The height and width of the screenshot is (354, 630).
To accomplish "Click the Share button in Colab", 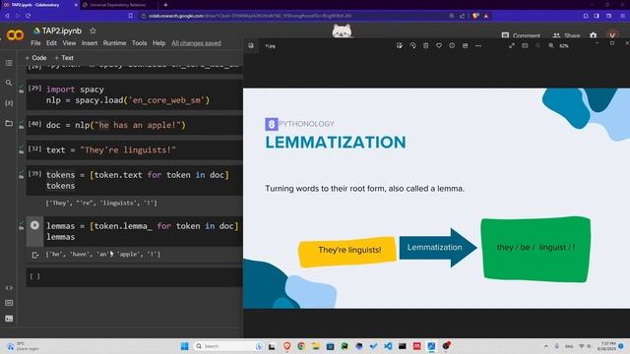I will point(567,35).
